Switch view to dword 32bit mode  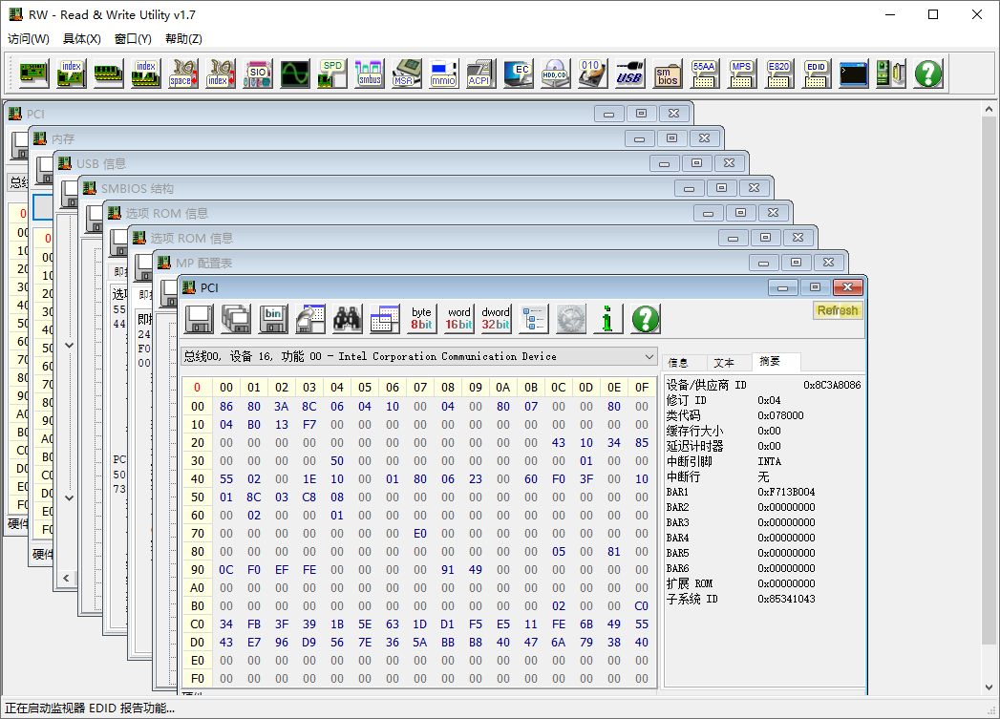pyautogui.click(x=496, y=319)
